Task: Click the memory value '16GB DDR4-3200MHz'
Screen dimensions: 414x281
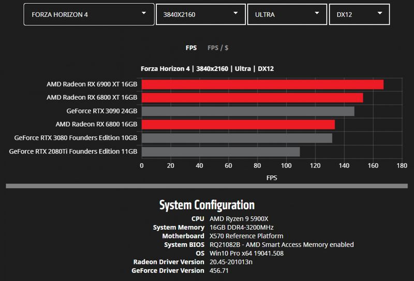Action: tap(242, 227)
